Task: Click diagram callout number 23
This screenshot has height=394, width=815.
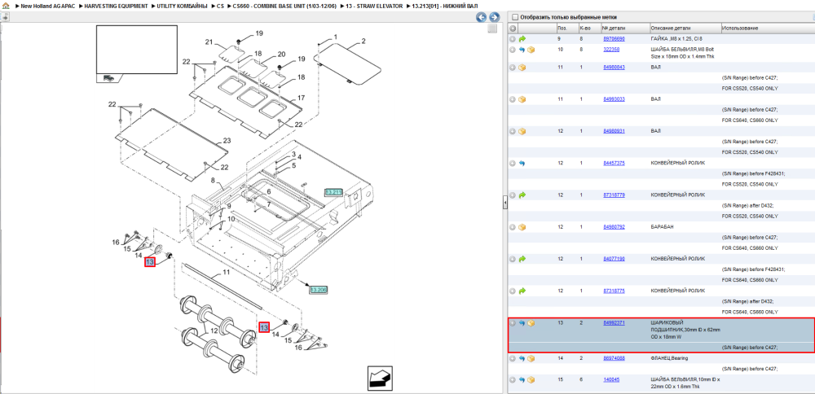Action: (x=227, y=141)
